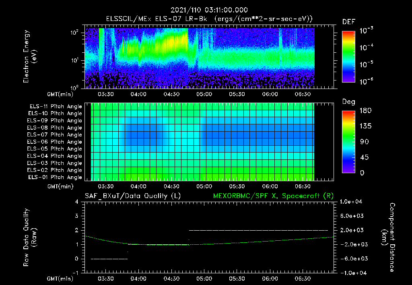412x285 pixels.
Task: Click the pitch angle grid panel
Action: pyautogui.click(x=209, y=142)
